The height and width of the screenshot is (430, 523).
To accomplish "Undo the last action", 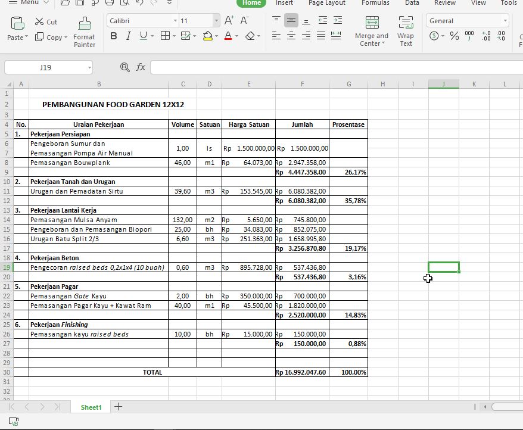I will pos(140,2).
